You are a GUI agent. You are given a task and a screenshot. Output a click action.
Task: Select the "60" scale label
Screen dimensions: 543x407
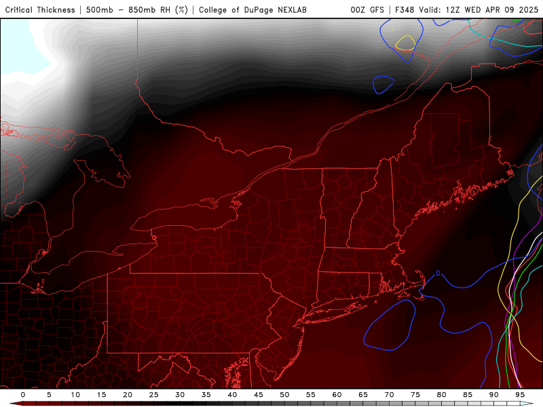pyautogui.click(x=337, y=395)
